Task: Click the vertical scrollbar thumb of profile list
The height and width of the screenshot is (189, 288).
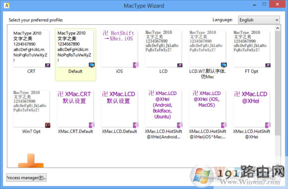Action: point(278,83)
